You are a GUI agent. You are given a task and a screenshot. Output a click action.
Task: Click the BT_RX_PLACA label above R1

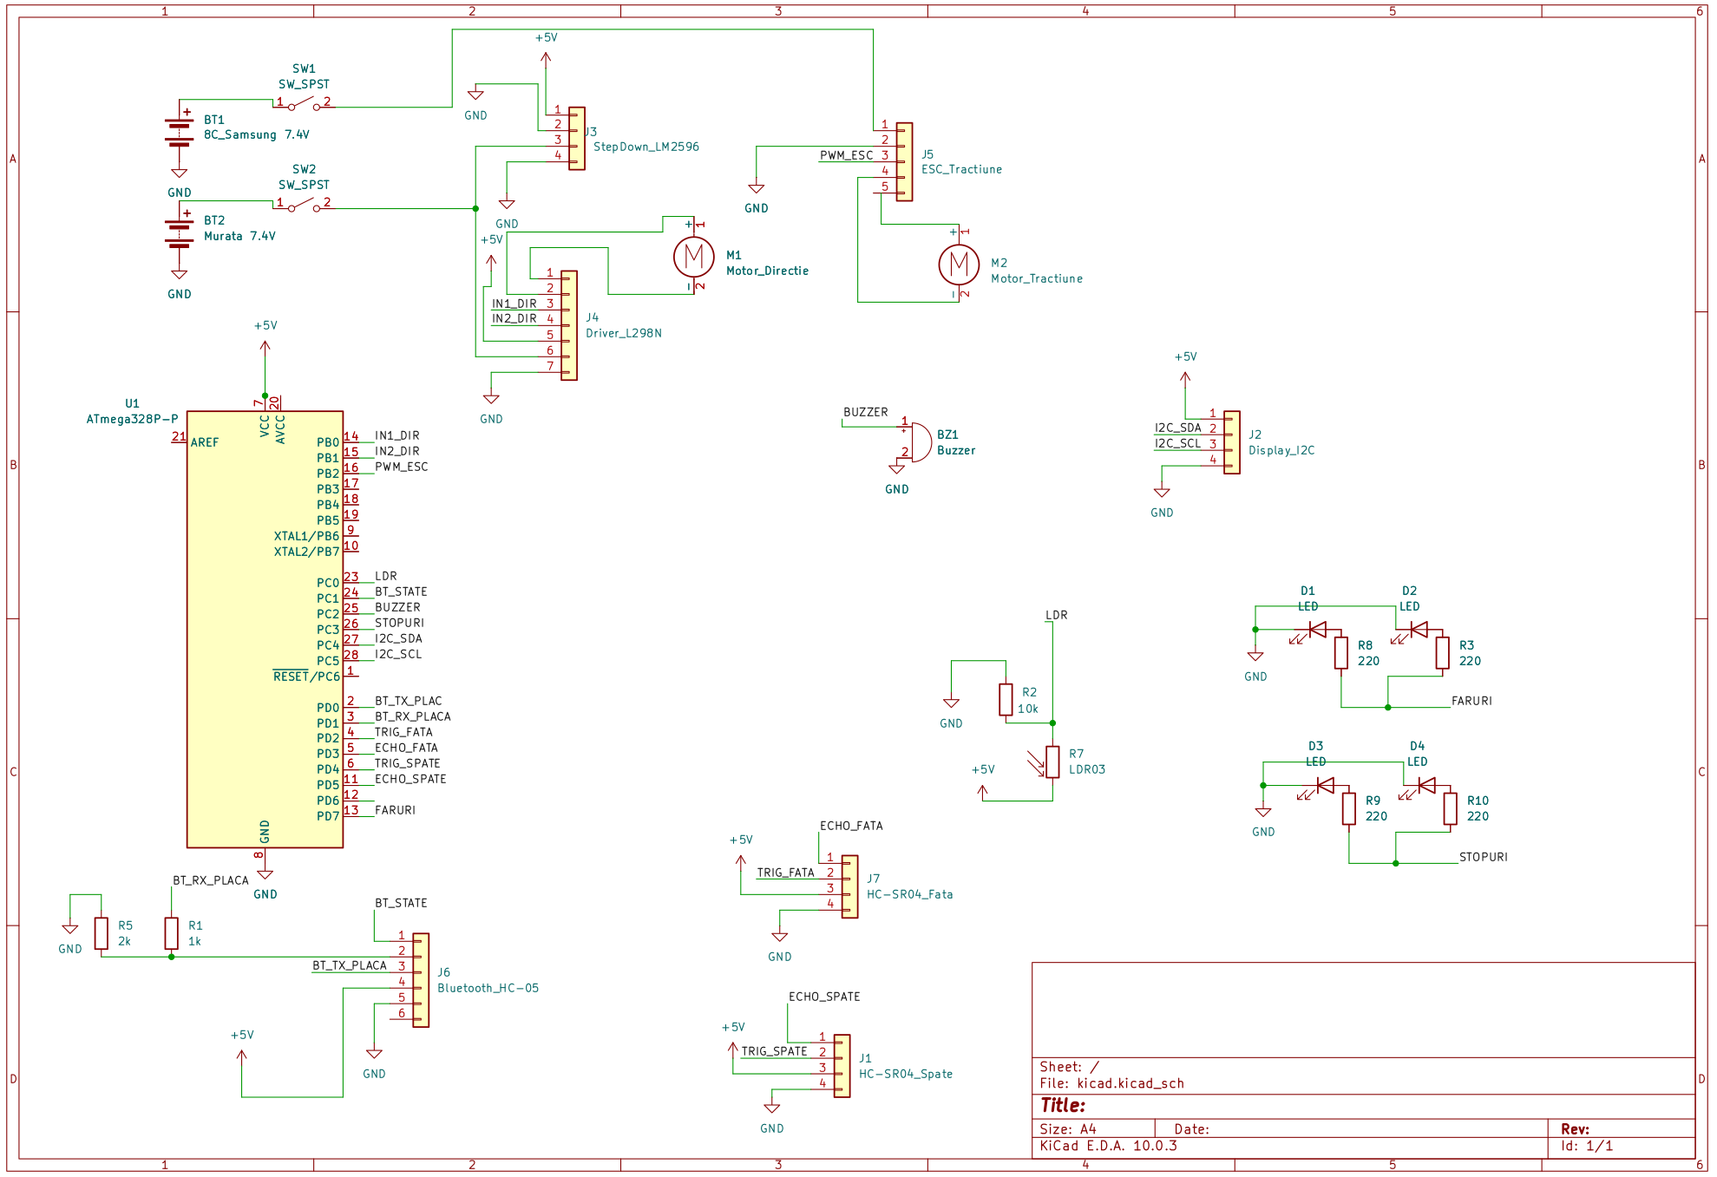[x=211, y=881]
